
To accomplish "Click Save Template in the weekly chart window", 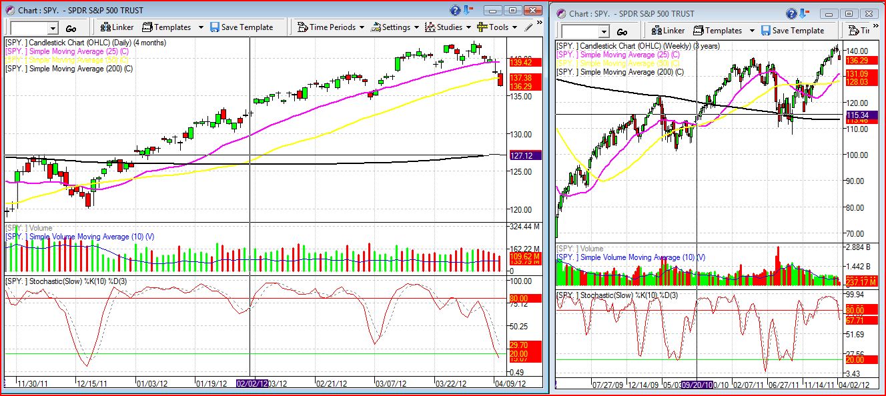I will coord(793,31).
